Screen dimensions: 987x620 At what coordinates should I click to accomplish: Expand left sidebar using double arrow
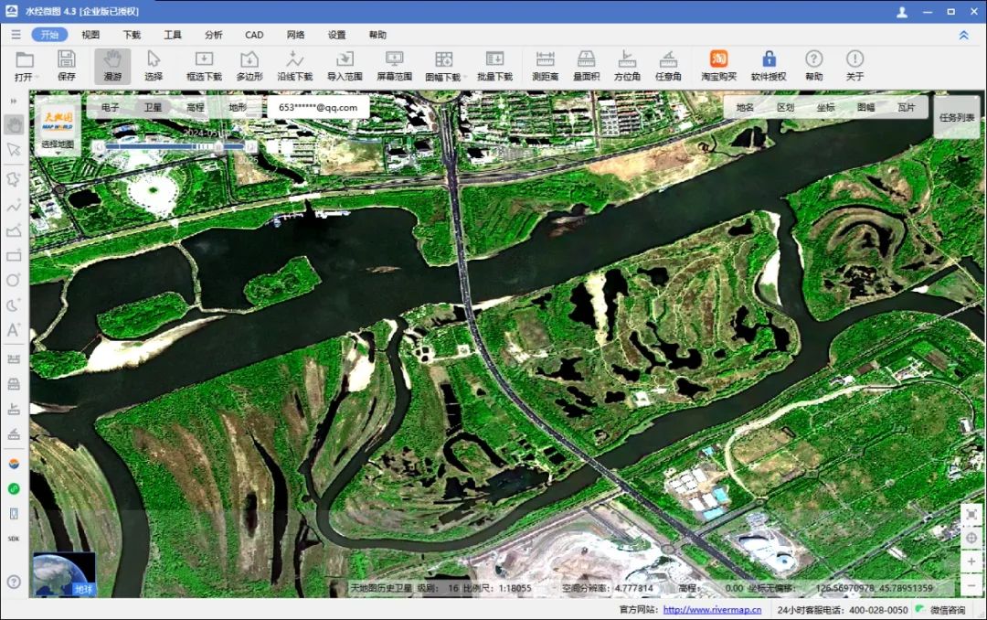pyautogui.click(x=14, y=101)
